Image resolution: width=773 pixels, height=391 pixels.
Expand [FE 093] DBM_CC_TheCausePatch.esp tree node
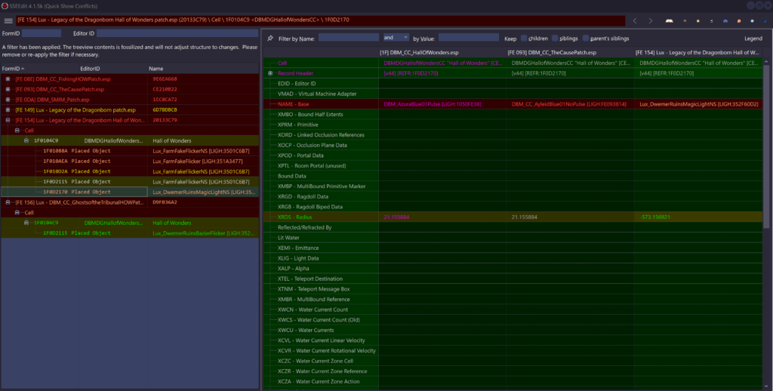point(8,89)
